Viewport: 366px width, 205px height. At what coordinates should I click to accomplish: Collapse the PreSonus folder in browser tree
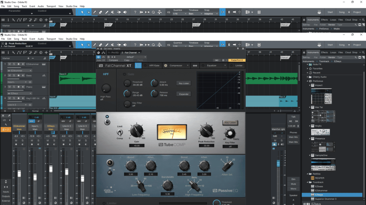(307, 81)
